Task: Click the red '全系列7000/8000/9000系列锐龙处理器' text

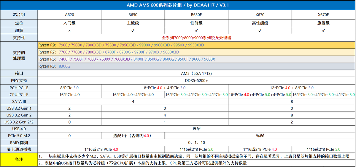Action: coord(196,38)
